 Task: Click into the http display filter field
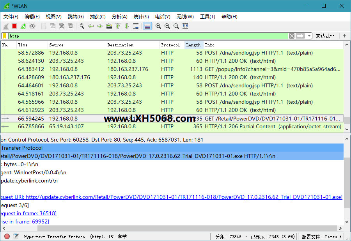point(148,36)
